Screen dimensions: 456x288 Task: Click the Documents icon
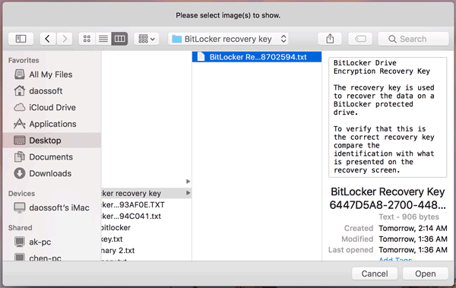20,157
